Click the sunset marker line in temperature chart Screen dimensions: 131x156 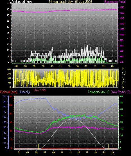[109, 146]
